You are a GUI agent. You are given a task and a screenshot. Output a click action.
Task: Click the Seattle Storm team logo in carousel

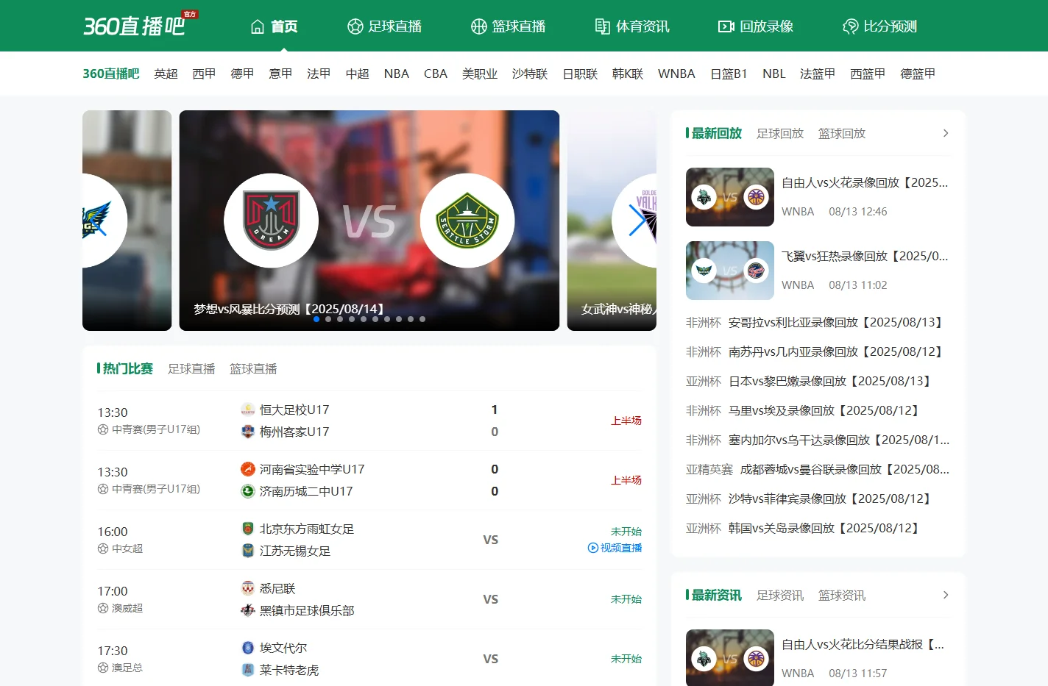click(x=467, y=220)
